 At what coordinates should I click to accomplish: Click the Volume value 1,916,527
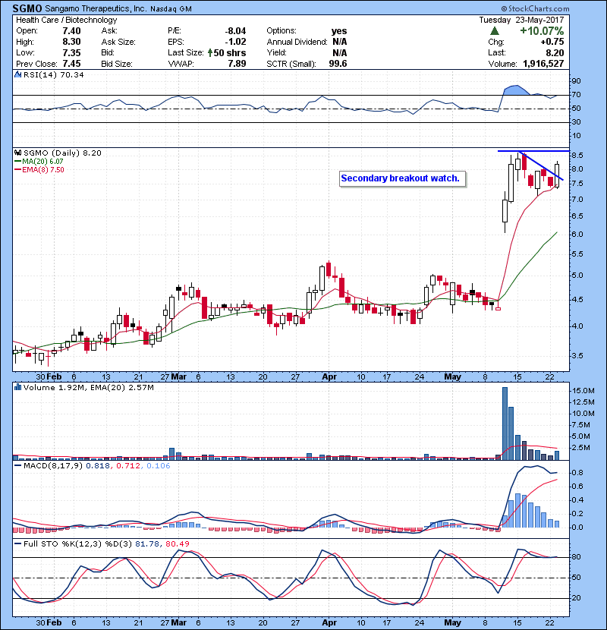point(543,64)
